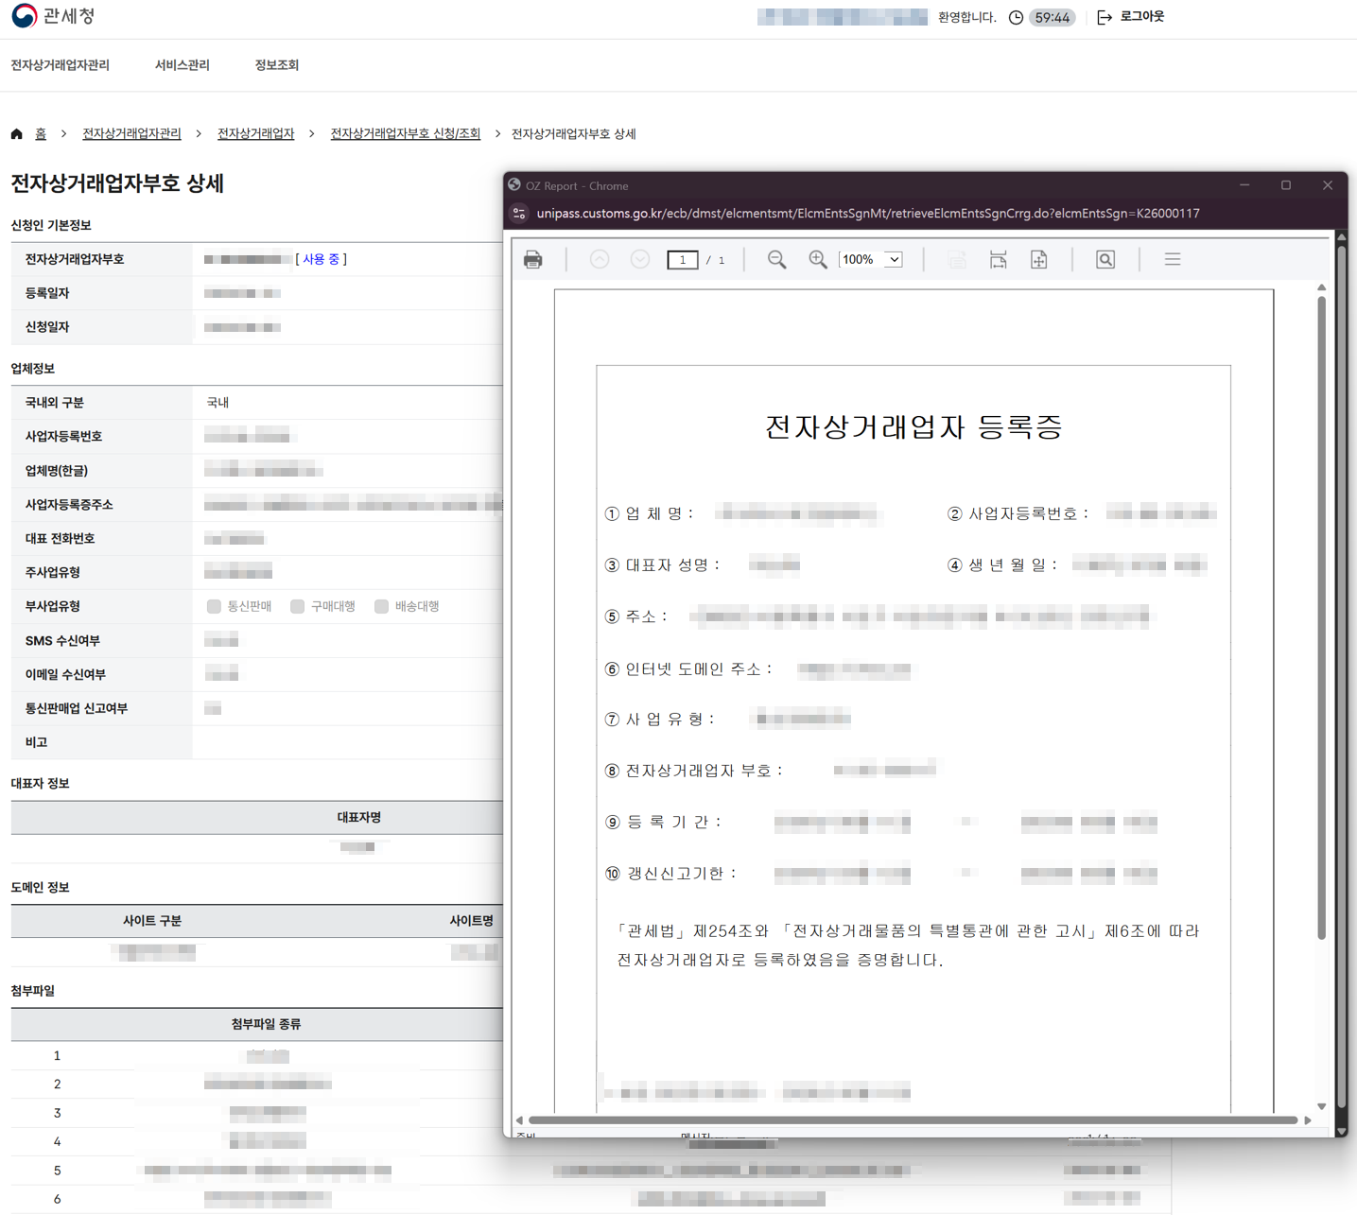Click the home icon in breadcrumb
This screenshot has height=1215, width=1357.
[17, 134]
